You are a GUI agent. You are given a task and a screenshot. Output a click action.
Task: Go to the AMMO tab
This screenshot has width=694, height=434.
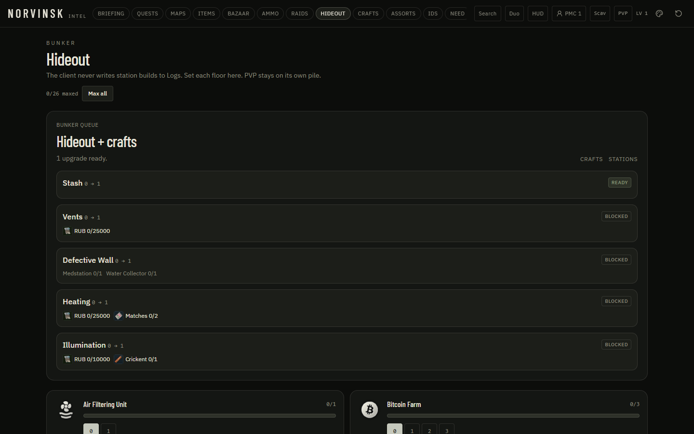[270, 14]
